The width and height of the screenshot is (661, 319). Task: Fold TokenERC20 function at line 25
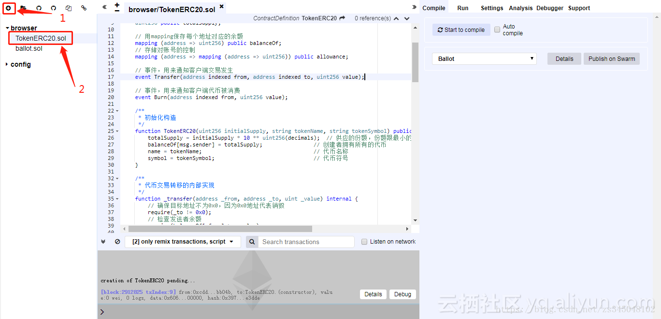click(117, 131)
